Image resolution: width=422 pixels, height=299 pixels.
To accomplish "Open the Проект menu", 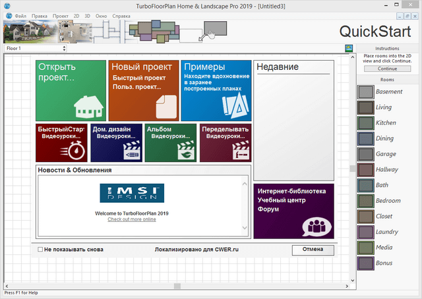I will pyautogui.click(x=60, y=14).
